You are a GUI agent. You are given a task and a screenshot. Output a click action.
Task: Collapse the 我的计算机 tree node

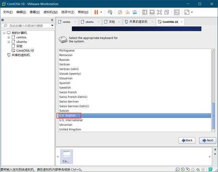pyautogui.click(x=4, y=33)
